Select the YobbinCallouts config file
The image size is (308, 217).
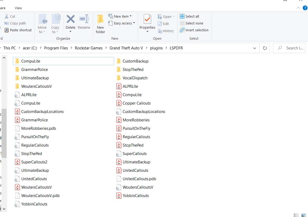pyautogui.click(x=31, y=204)
